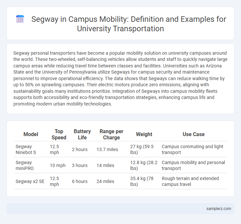Select the 'Use Case' column header
The height and width of the screenshot is (224, 241).
click(193, 134)
